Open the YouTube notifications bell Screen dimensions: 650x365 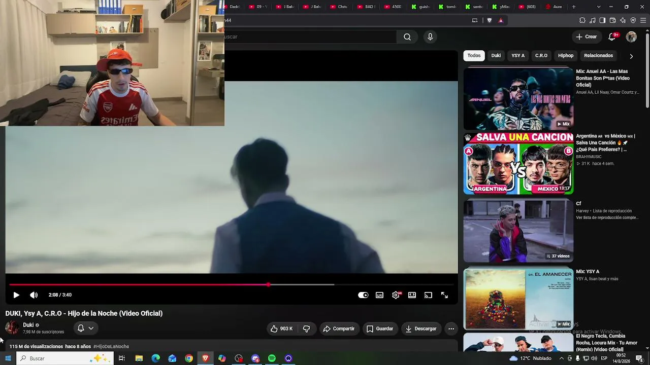click(612, 36)
